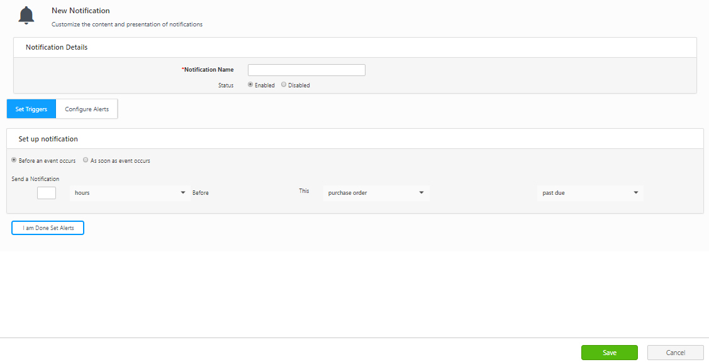Screen dimensions: 709x362
Task: Select the Enabled status radio button
Action: [x=251, y=85]
